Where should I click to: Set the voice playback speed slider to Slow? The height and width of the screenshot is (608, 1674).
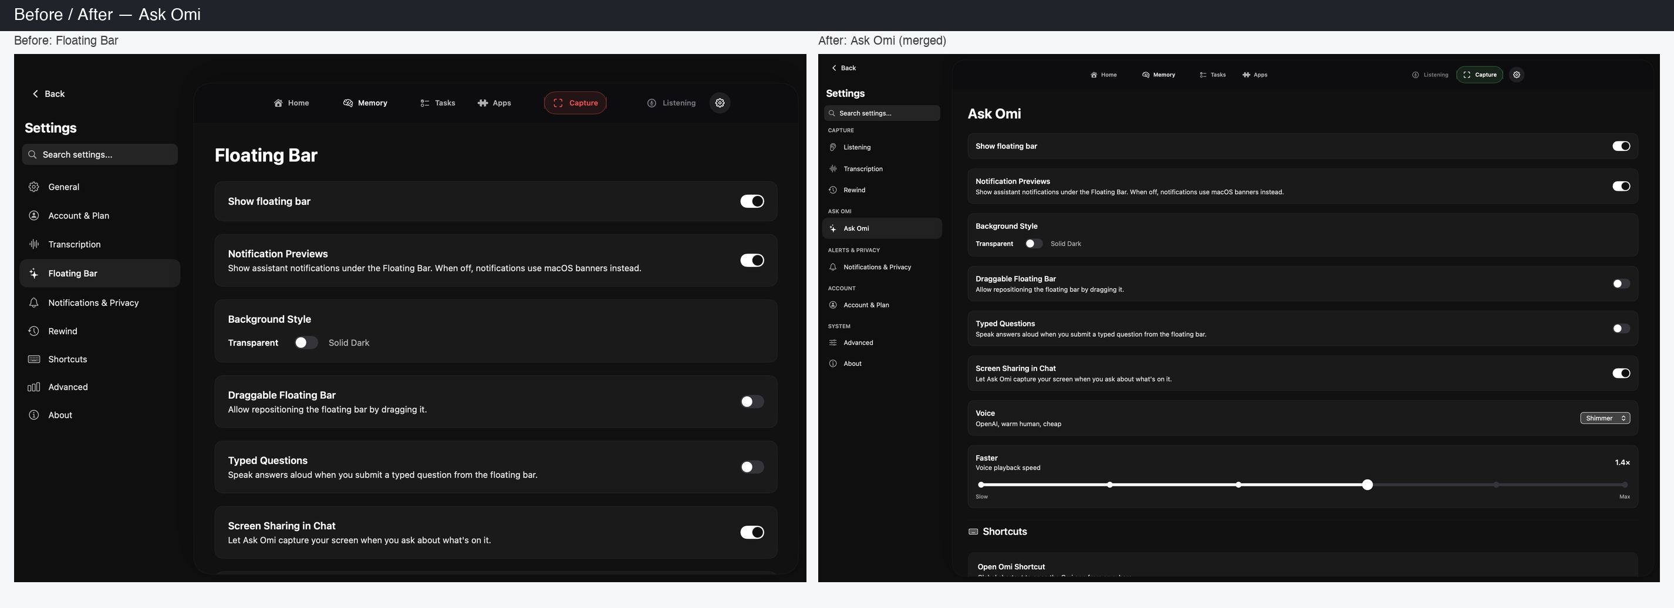point(981,485)
